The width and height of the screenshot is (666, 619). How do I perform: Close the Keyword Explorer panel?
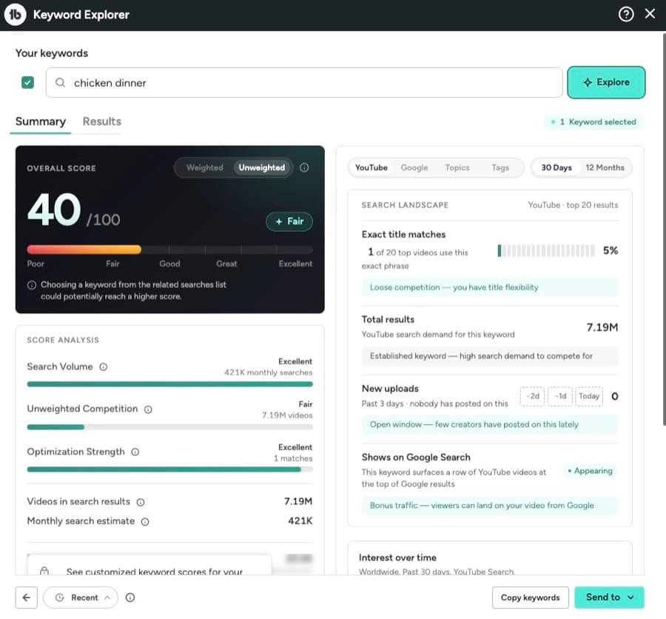pyautogui.click(x=650, y=13)
